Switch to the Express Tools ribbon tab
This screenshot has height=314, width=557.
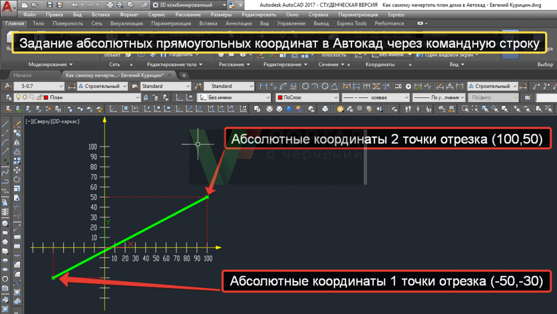[351, 23]
